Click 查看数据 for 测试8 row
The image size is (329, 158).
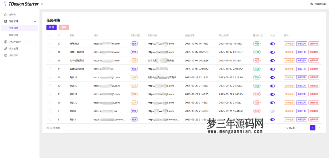click(x=314, y=111)
